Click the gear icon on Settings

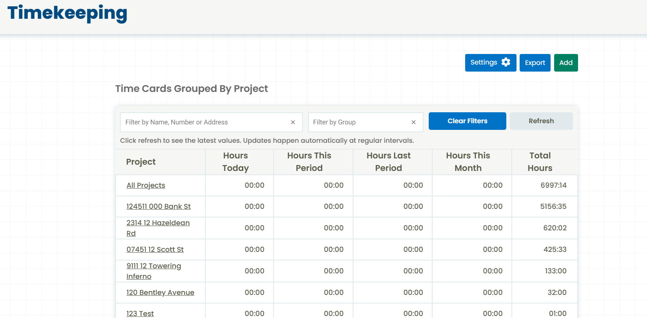[x=506, y=62]
